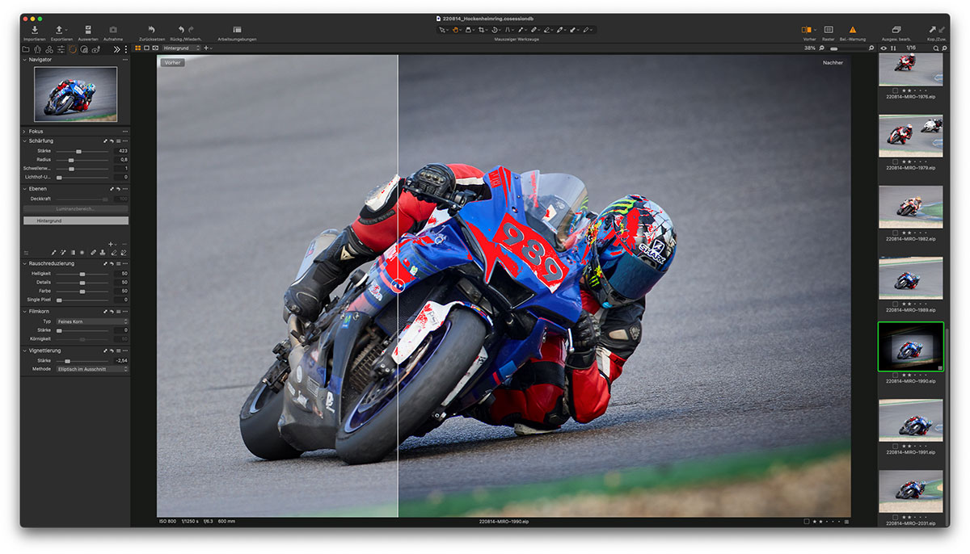Tick color tag box under 220814-MIRO-1979.eip
The width and height of the screenshot is (970, 554).
(x=895, y=162)
